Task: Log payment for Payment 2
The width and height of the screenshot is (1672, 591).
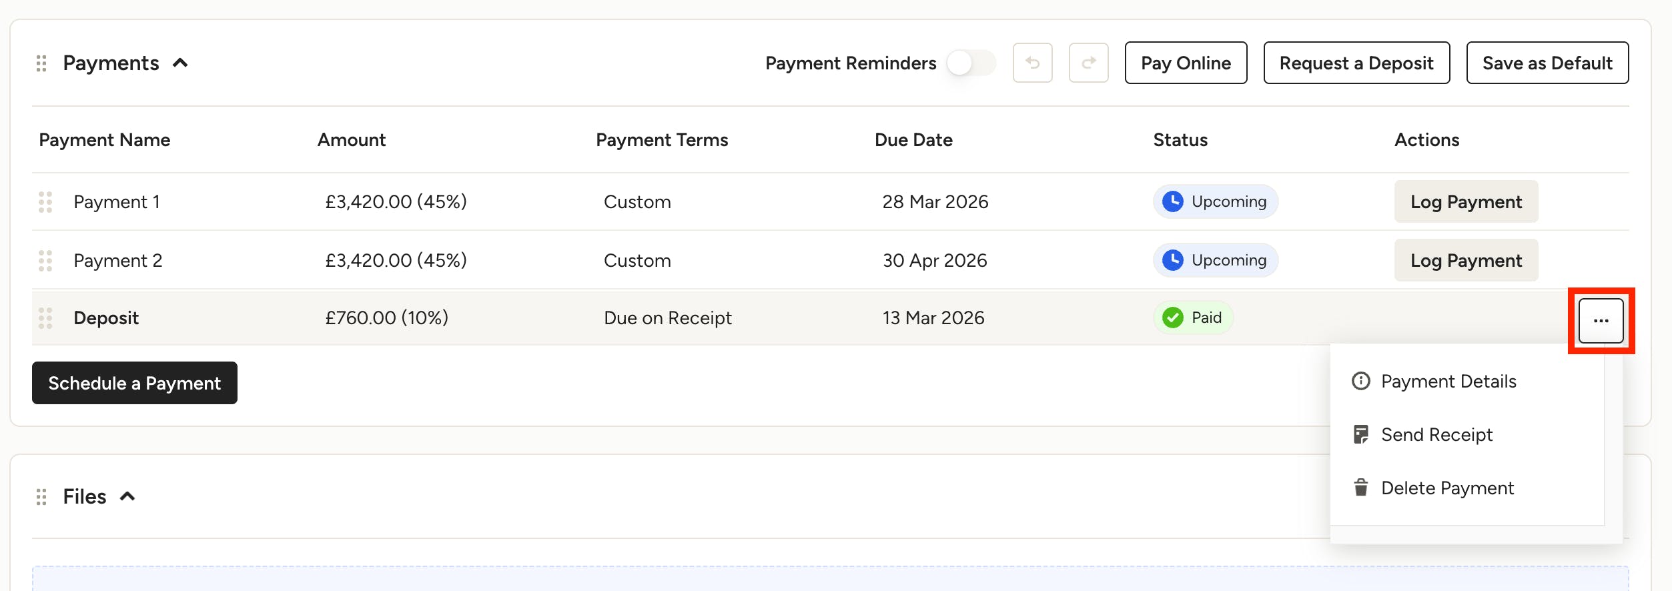Action: point(1466,260)
